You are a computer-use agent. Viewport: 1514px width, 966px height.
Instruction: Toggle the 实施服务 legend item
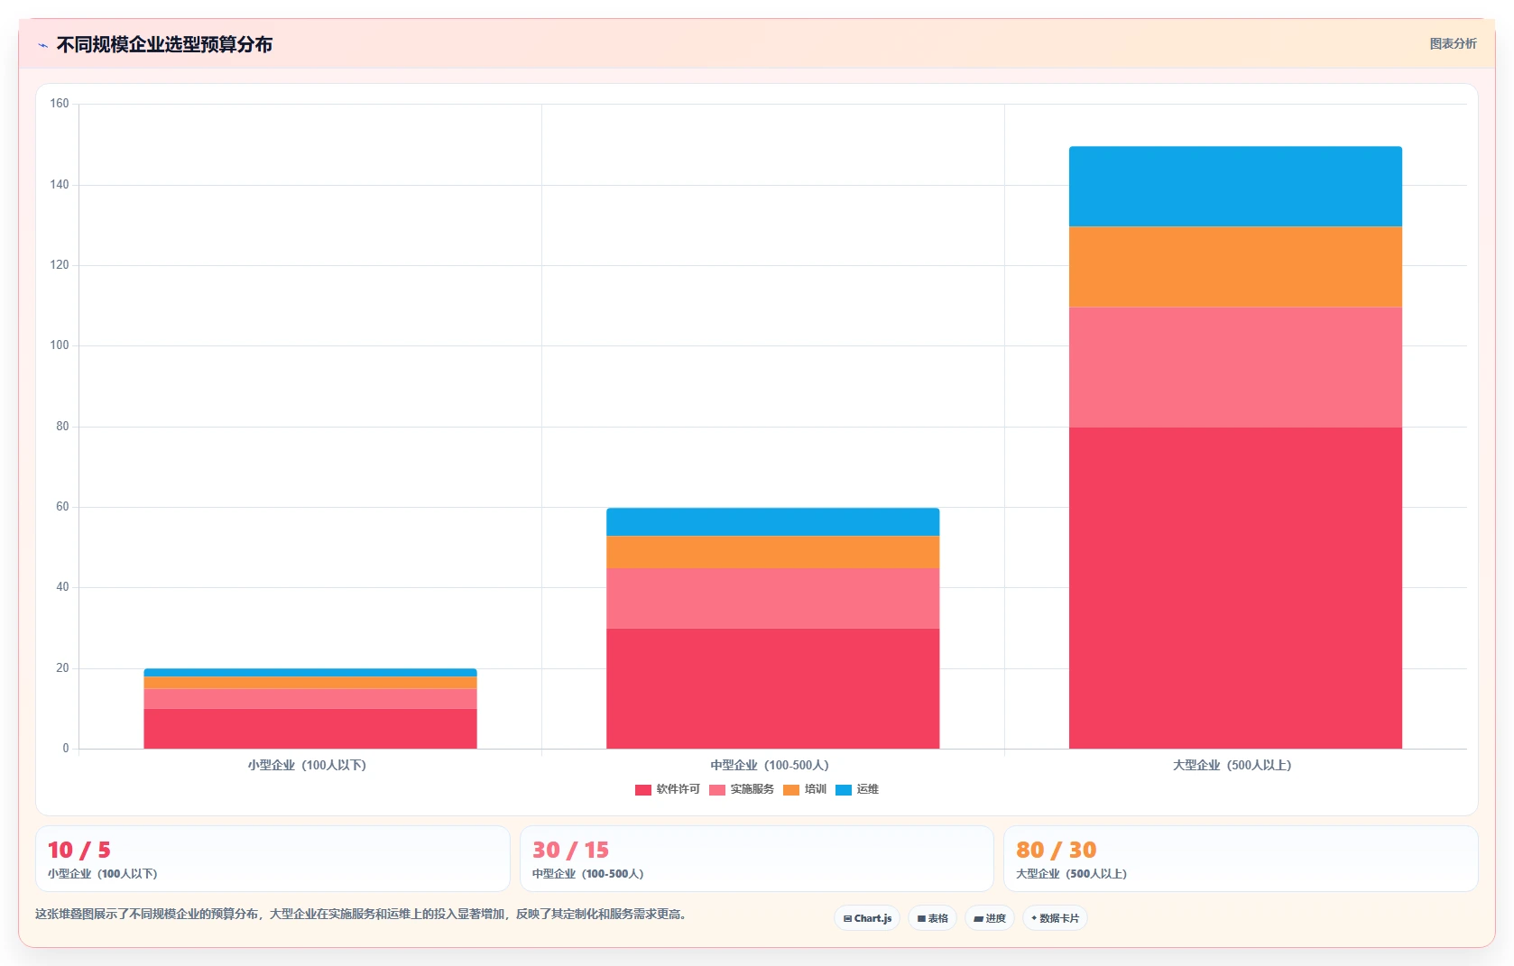(x=742, y=789)
